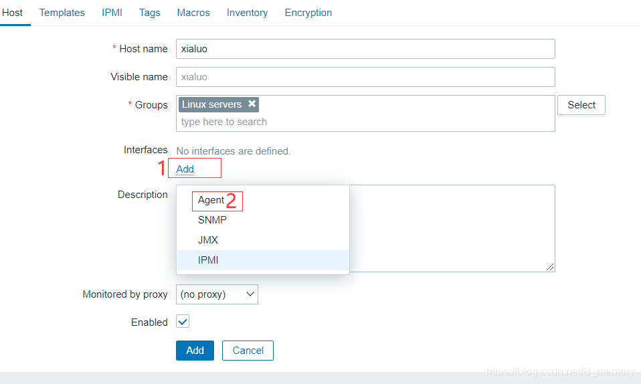641x384 pixels.
Task: Choose IPMI from interface type menu
Action: click(263, 260)
